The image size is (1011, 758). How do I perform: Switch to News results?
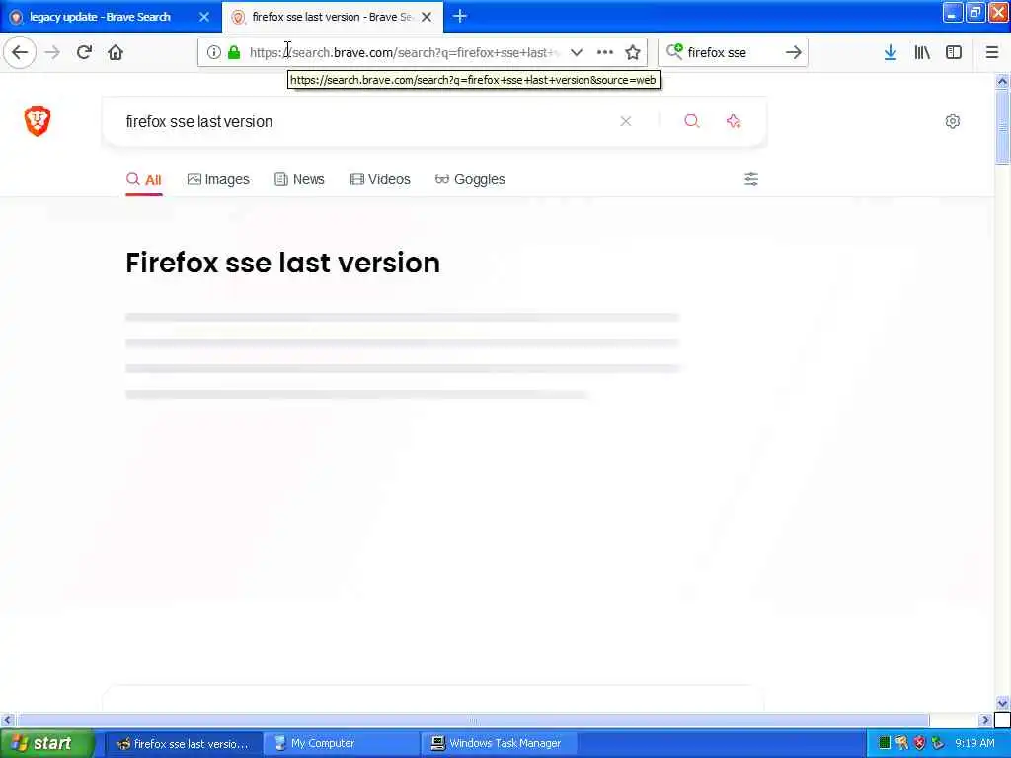[299, 180]
